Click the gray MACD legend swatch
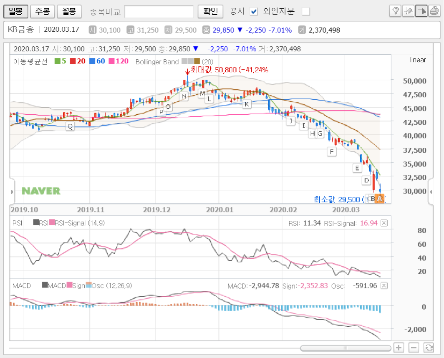 (45, 285)
